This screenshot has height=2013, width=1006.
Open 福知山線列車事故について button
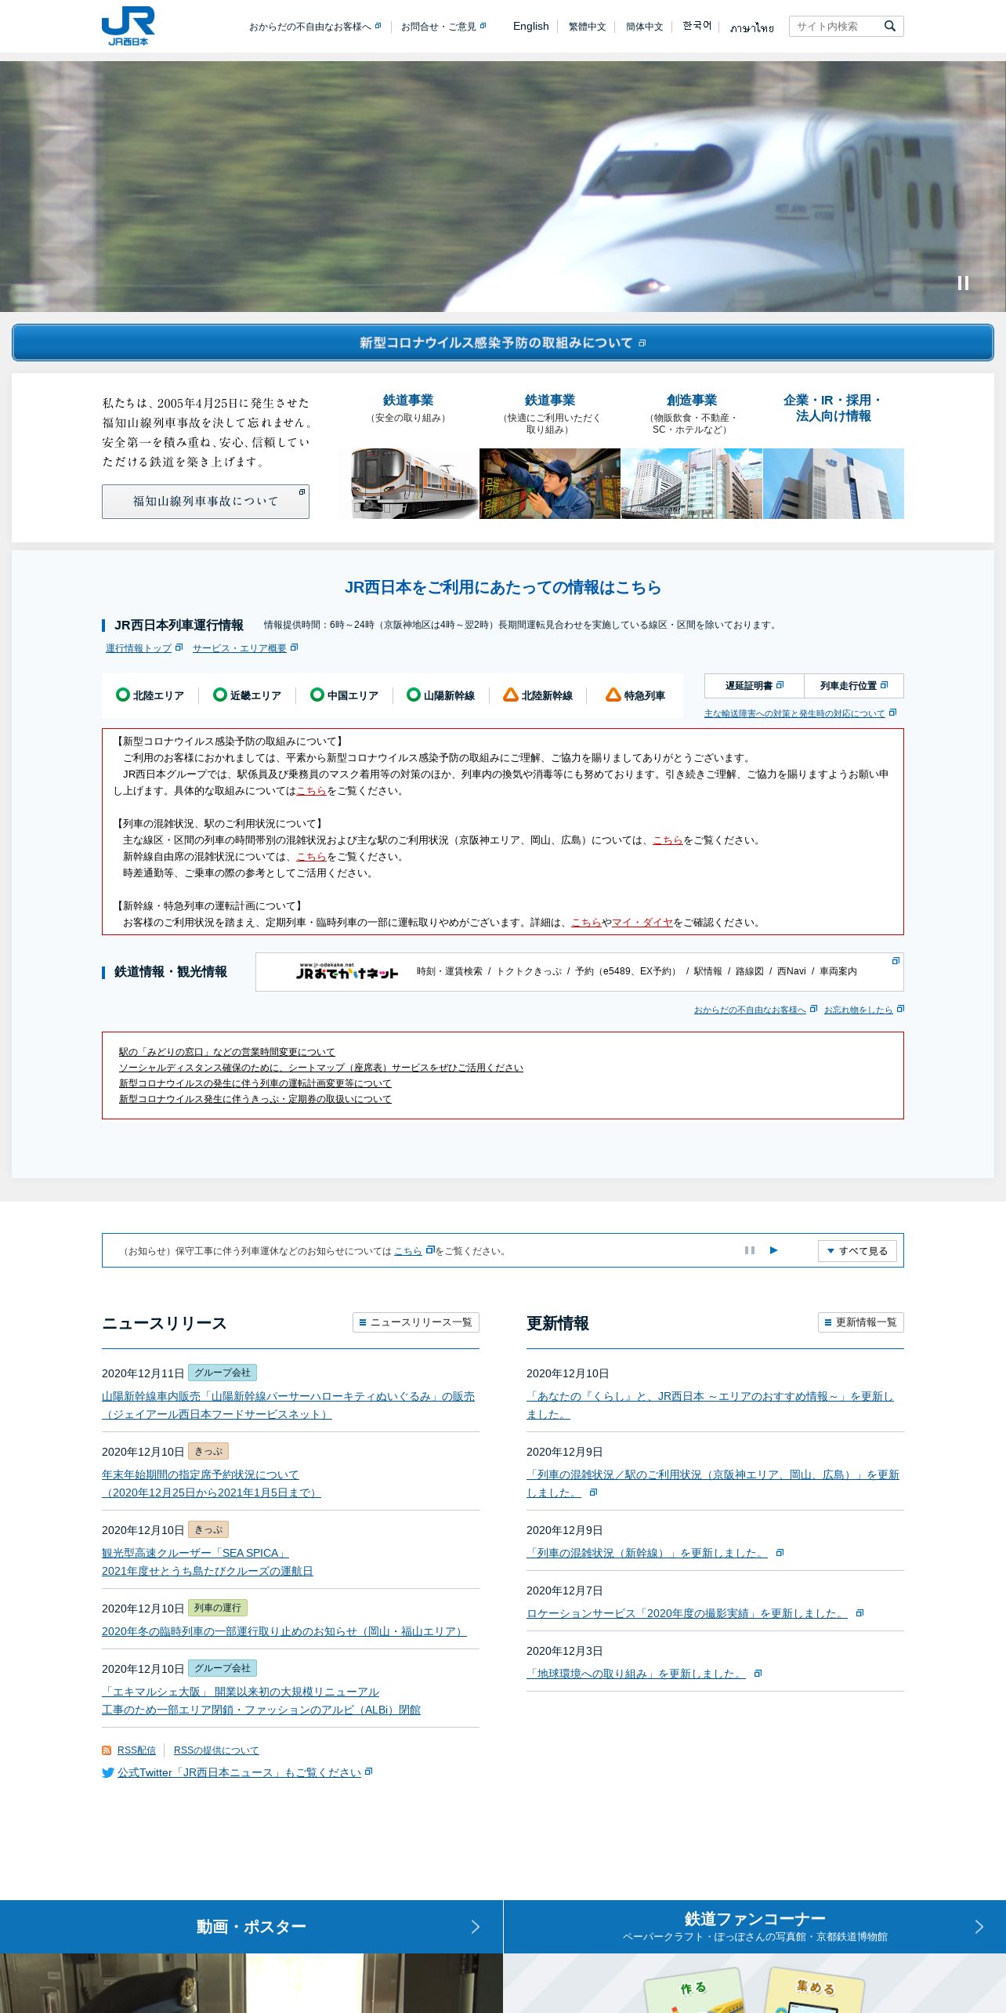[x=205, y=502]
